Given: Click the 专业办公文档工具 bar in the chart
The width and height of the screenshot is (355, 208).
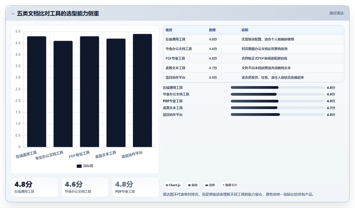Looking at the screenshot, I should (x=63, y=94).
